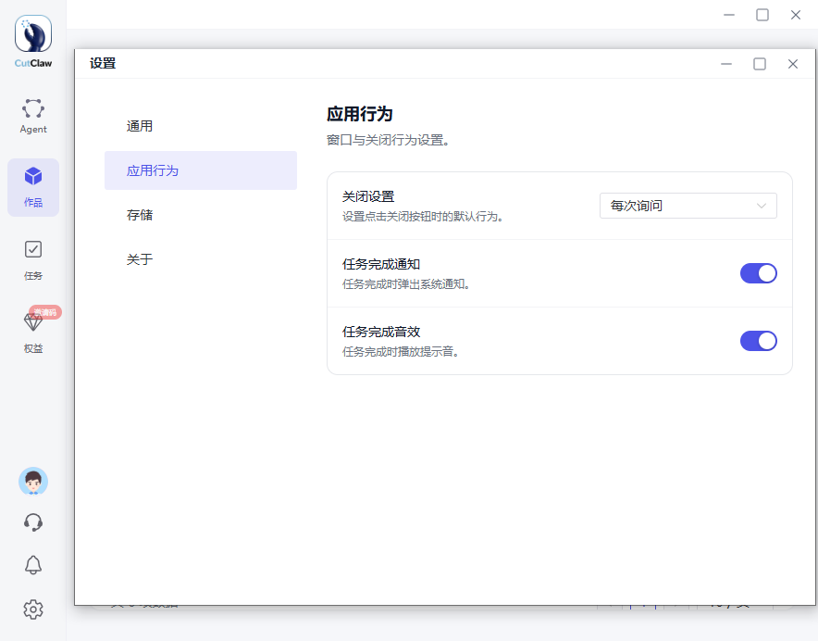Click the 任务完成时弹出系统通知 description

[406, 283]
